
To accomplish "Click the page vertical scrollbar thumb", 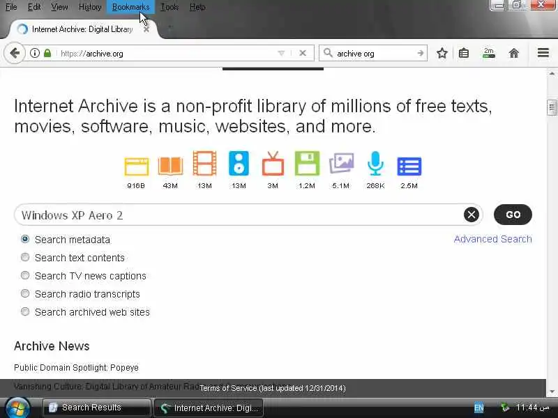I will point(552,107).
